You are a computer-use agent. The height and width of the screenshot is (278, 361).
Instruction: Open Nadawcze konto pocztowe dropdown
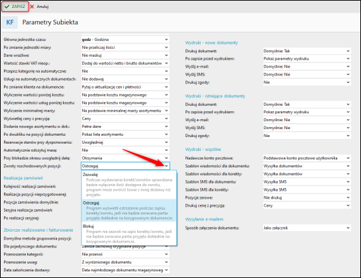coord(307,158)
